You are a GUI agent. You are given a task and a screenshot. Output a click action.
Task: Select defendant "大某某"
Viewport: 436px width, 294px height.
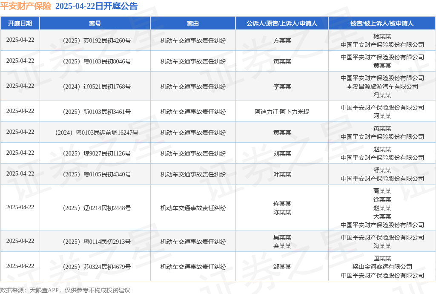pyautogui.click(x=382, y=217)
